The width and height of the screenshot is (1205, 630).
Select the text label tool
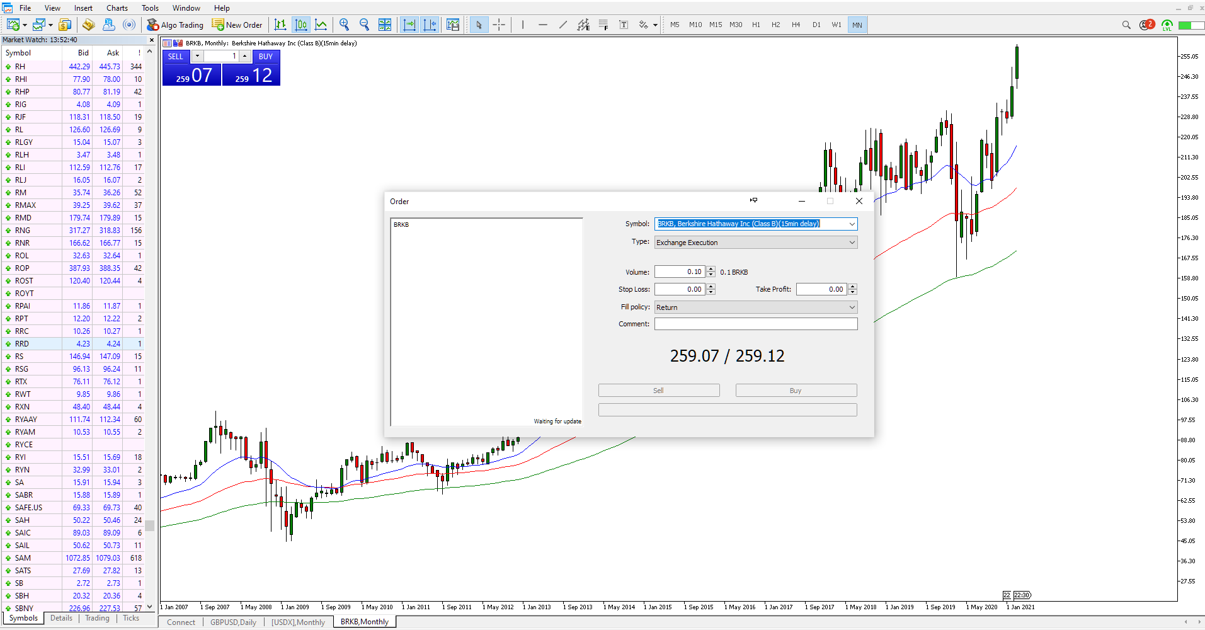(x=624, y=25)
